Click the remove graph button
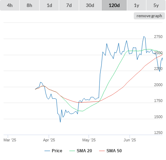The height and width of the screenshot is (160, 166). [x=149, y=16]
